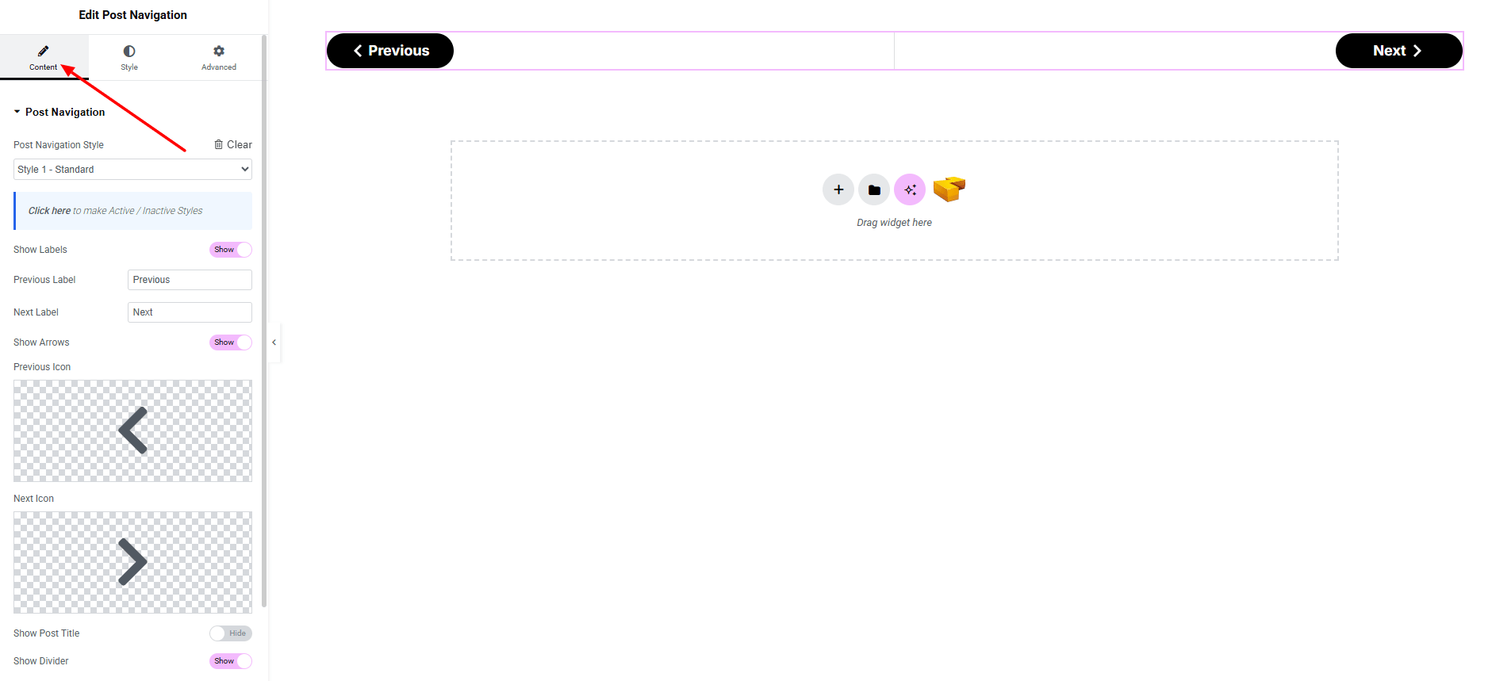Disable the Show Arrows switch
Viewport: 1492px width, 681px height.
tap(230, 342)
